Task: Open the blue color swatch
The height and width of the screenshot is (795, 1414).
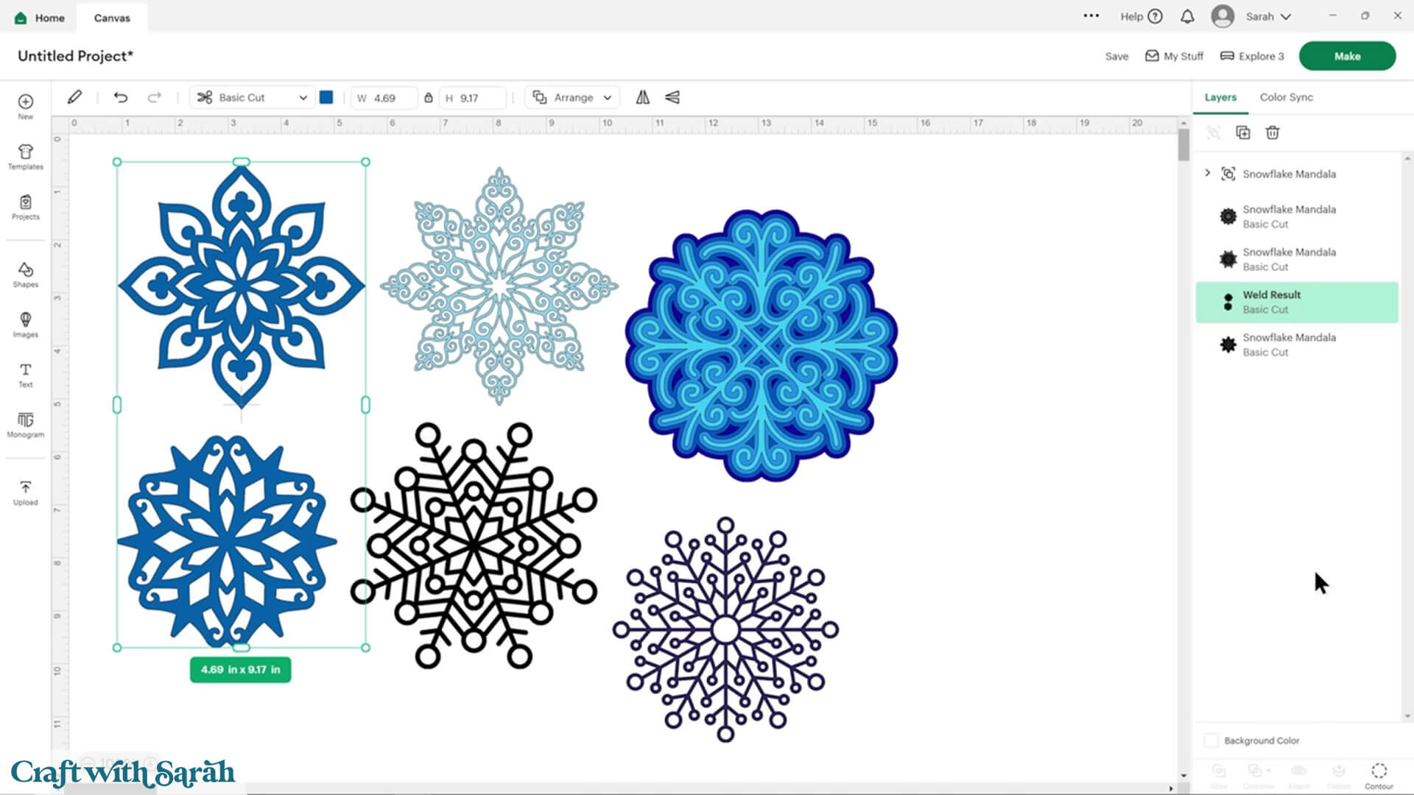Action: click(326, 97)
